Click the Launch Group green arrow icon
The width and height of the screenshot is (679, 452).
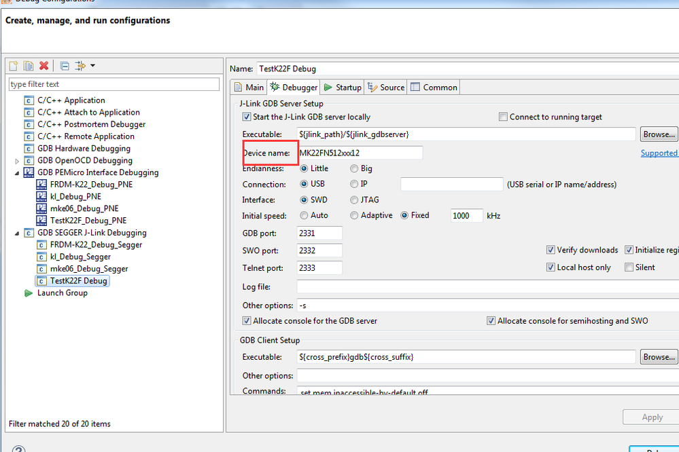coord(29,293)
